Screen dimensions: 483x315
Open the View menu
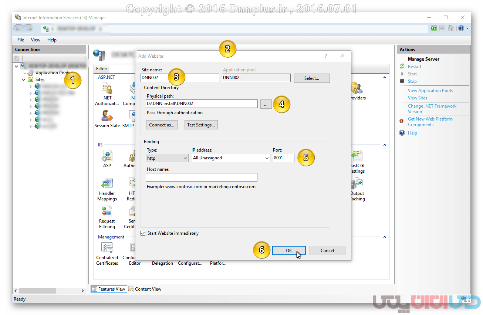pyautogui.click(x=36, y=40)
